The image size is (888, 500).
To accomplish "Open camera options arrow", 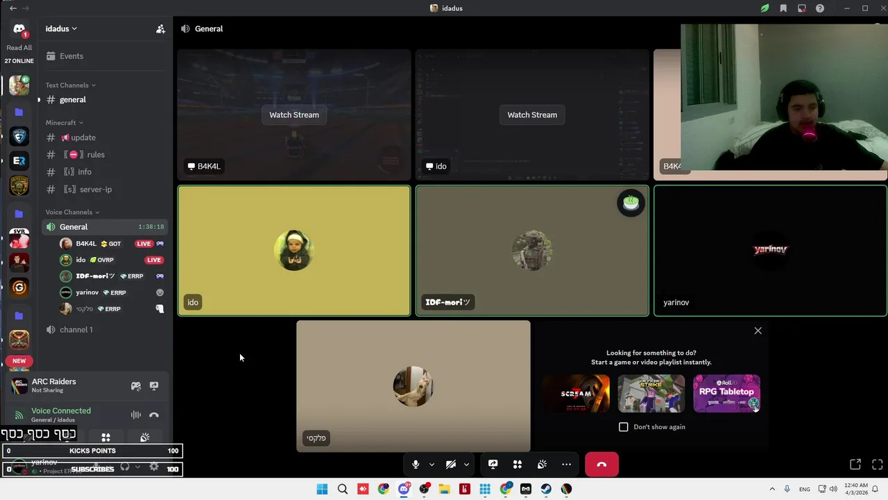I will pos(466,465).
